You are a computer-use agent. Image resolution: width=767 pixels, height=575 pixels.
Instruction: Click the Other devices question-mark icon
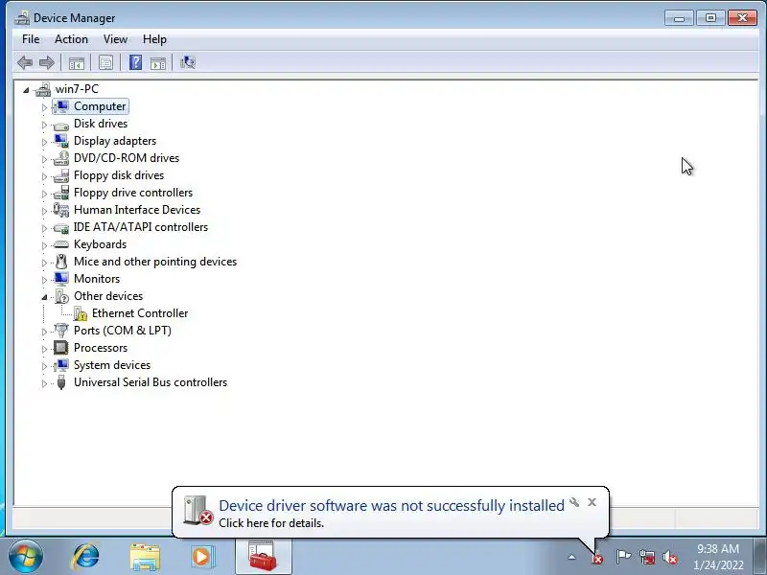tap(61, 296)
